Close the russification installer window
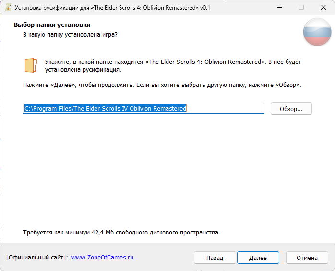Viewport: 335px width, 271px height. pyautogui.click(x=323, y=8)
